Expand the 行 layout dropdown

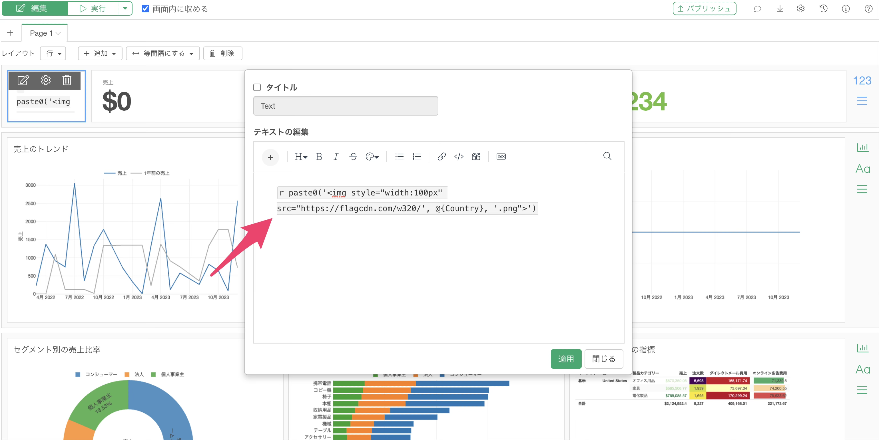[53, 53]
